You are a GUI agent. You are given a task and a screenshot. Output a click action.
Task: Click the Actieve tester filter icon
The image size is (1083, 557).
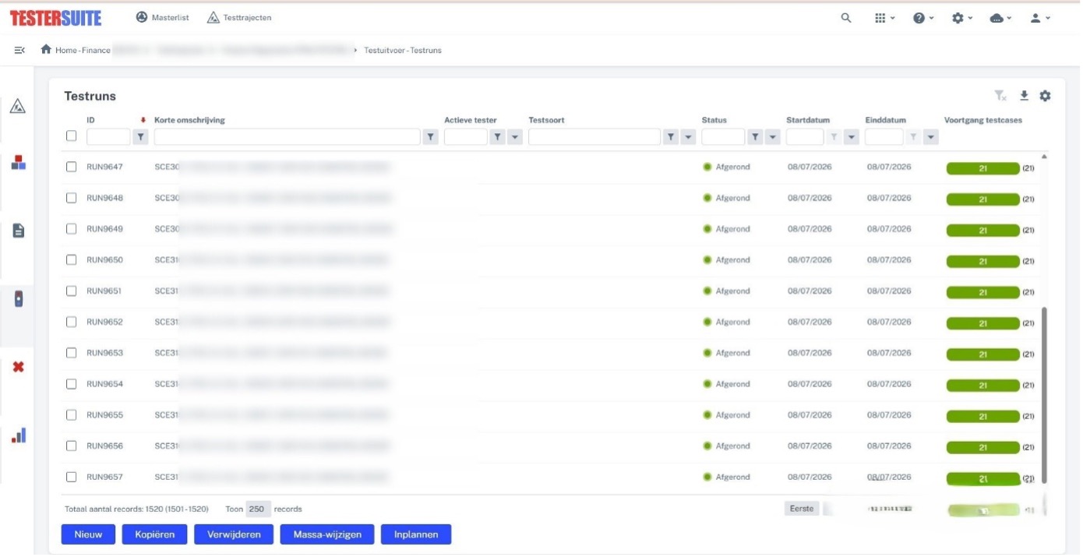click(x=497, y=137)
